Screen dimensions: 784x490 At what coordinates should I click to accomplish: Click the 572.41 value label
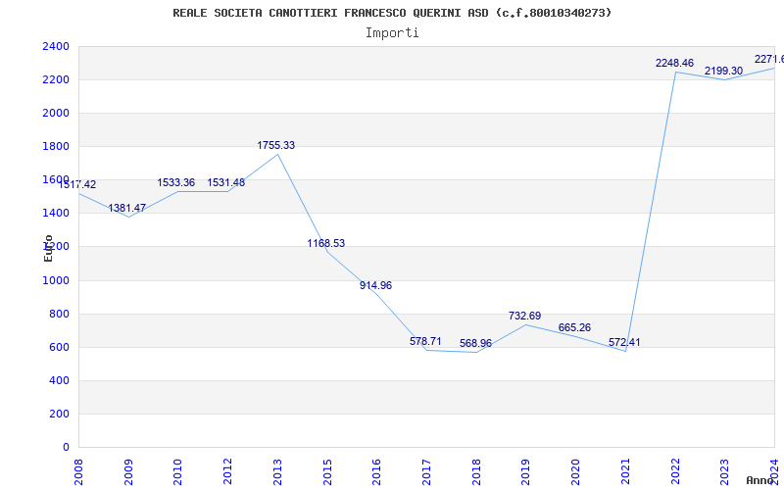click(x=624, y=342)
